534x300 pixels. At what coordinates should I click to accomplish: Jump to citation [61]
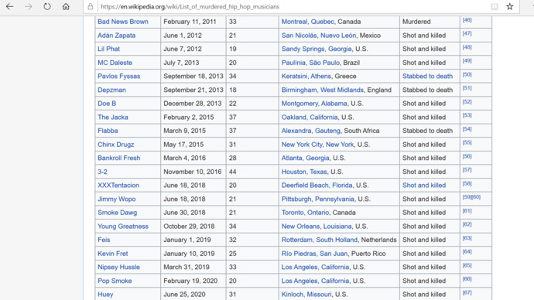(x=467, y=211)
